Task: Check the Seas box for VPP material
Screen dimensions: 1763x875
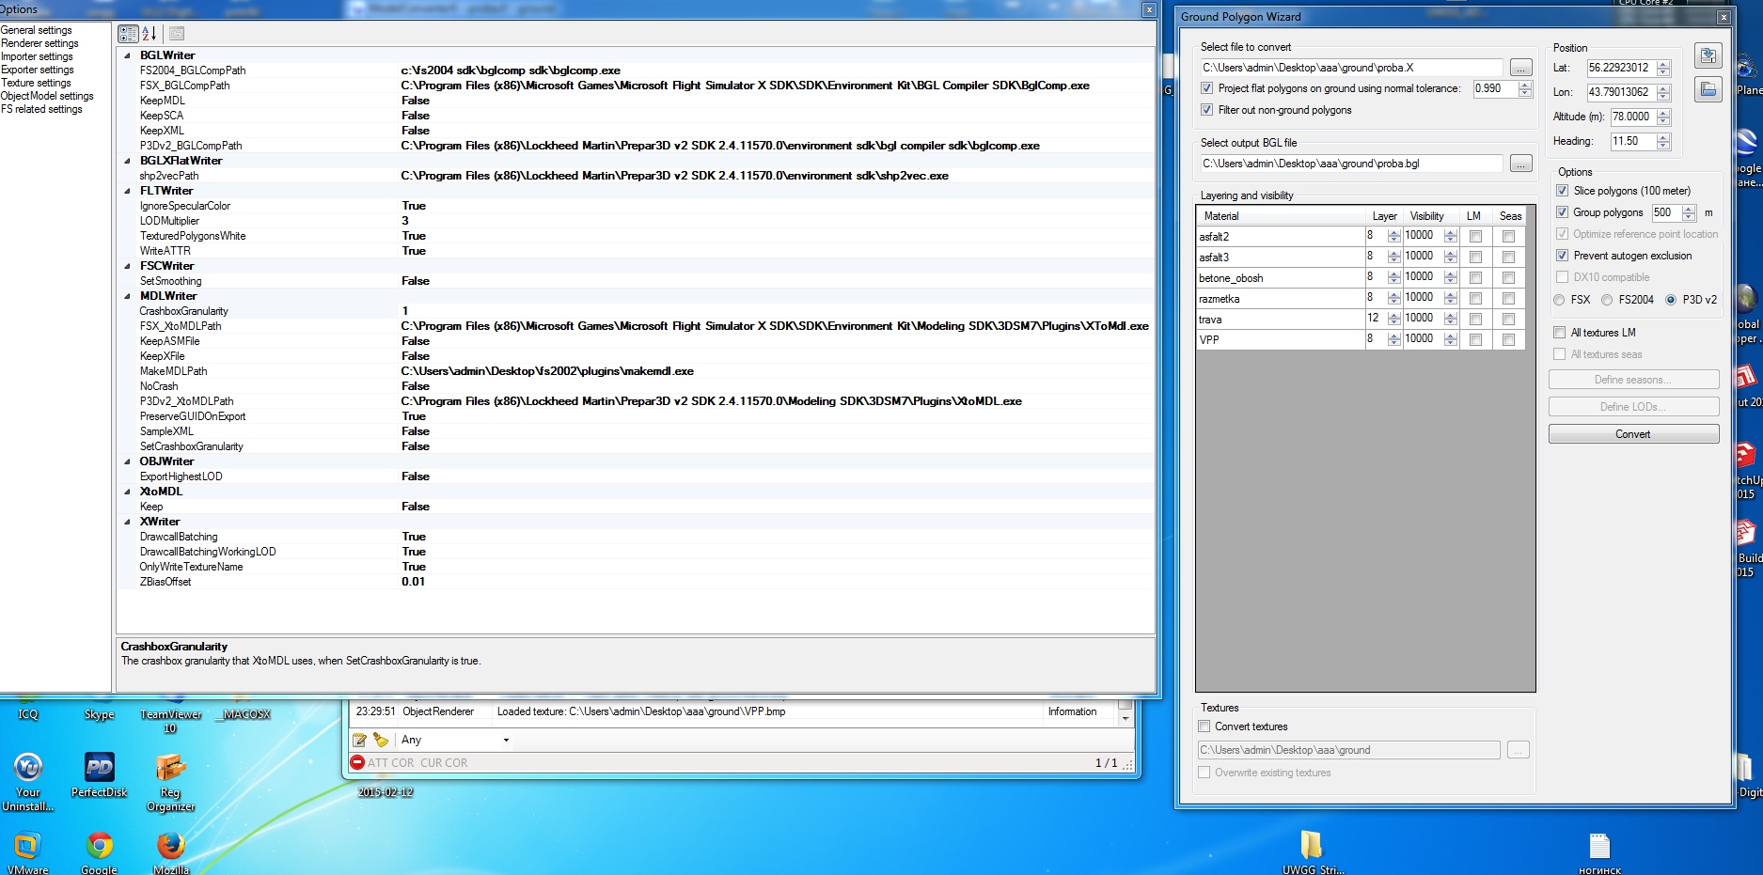Action: tap(1509, 339)
